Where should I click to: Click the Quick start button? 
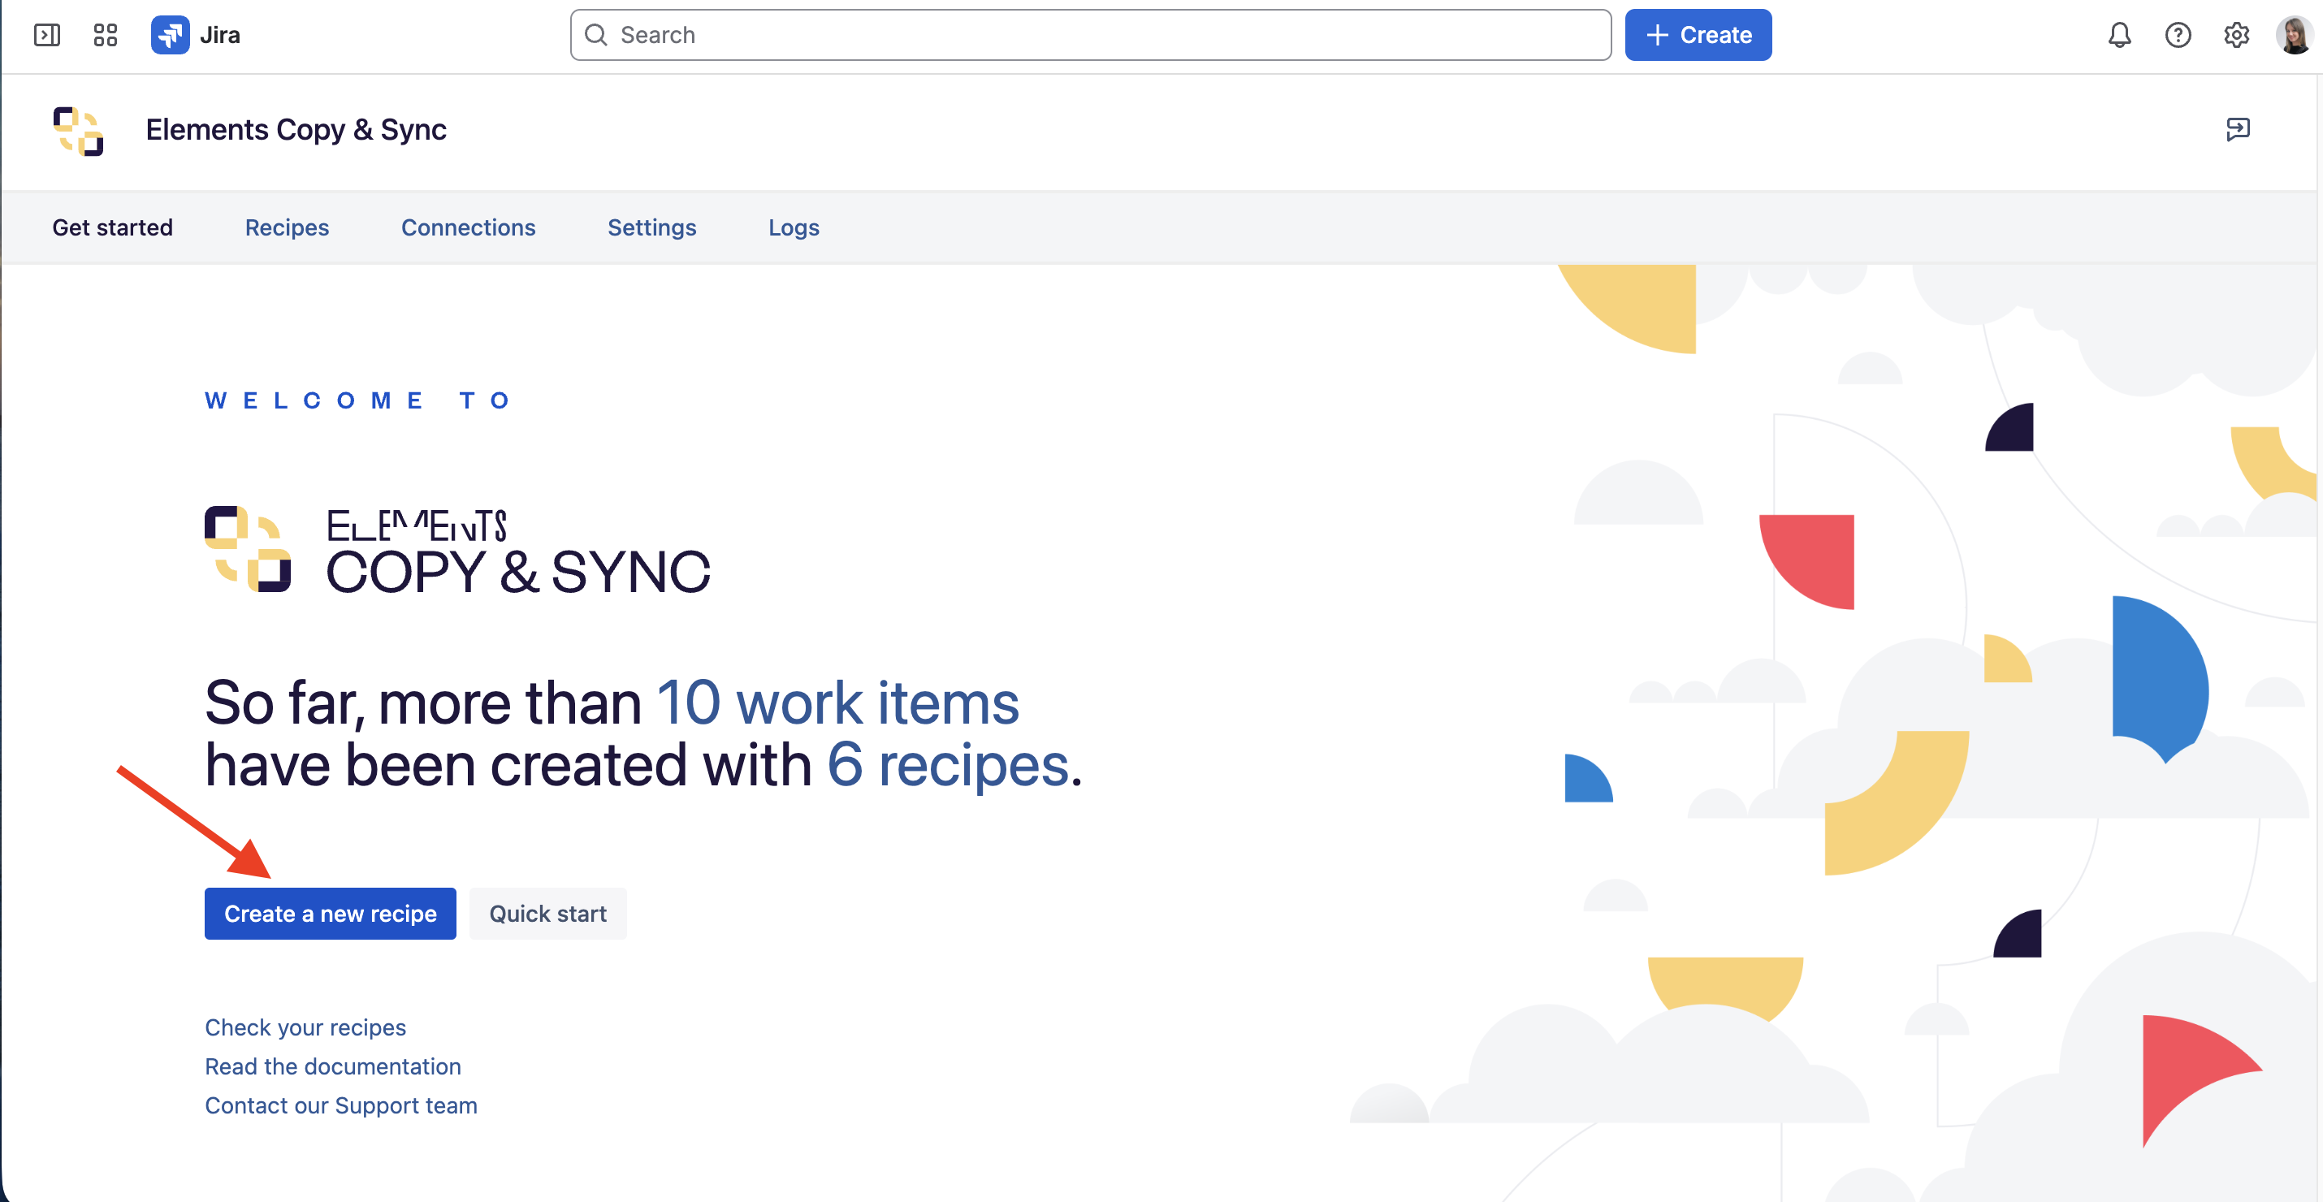coord(548,914)
